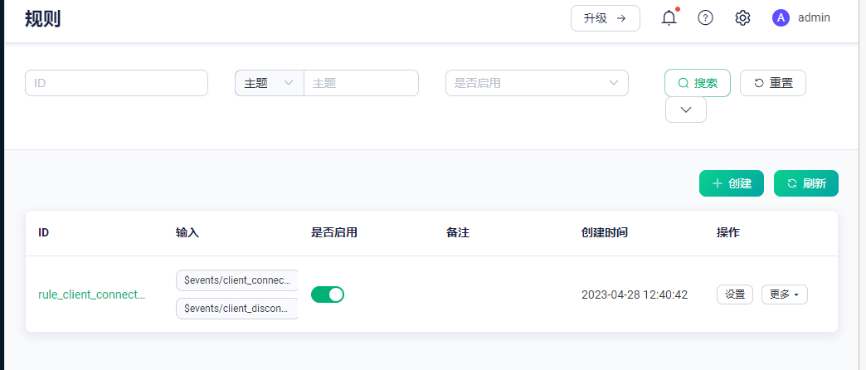Open the notifications bell icon

pos(669,17)
